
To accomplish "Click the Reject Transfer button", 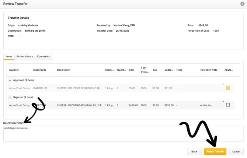I will coord(215,151).
